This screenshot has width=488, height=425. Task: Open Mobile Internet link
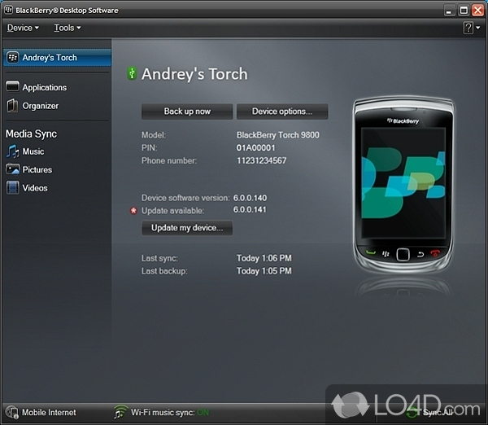coord(49,413)
